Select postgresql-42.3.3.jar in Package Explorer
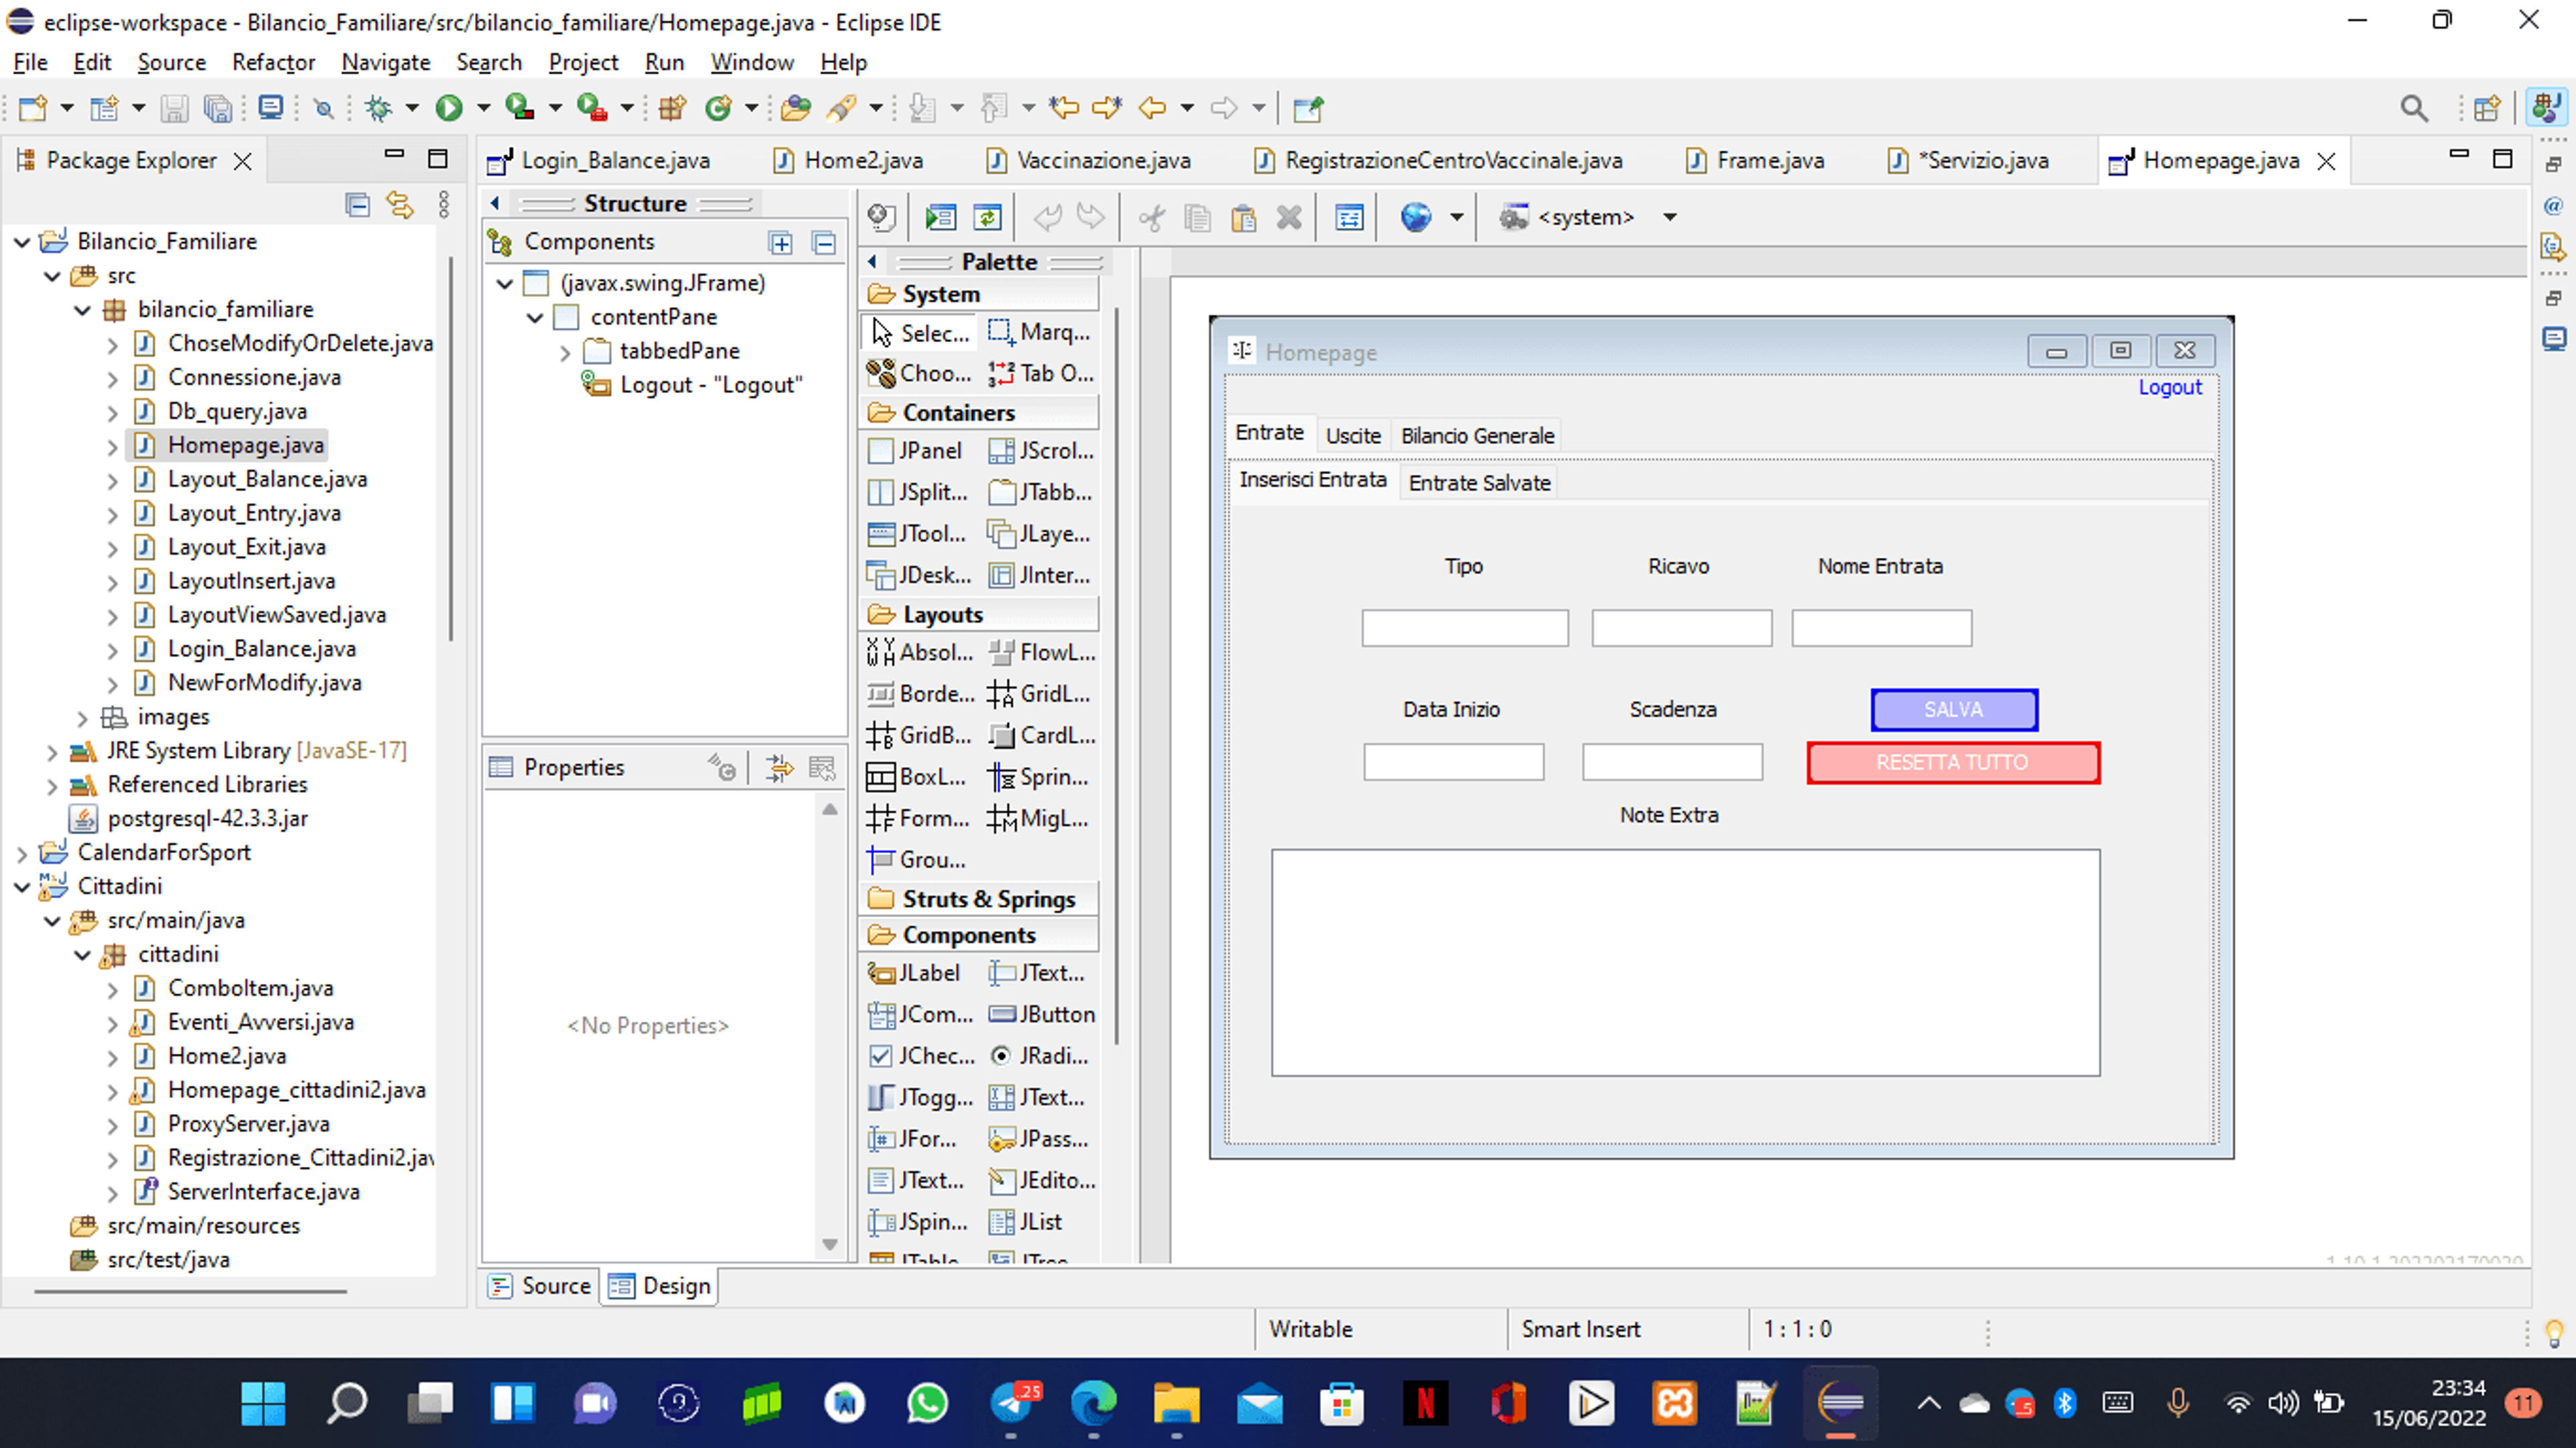The height and width of the screenshot is (1448, 2576). point(208,819)
